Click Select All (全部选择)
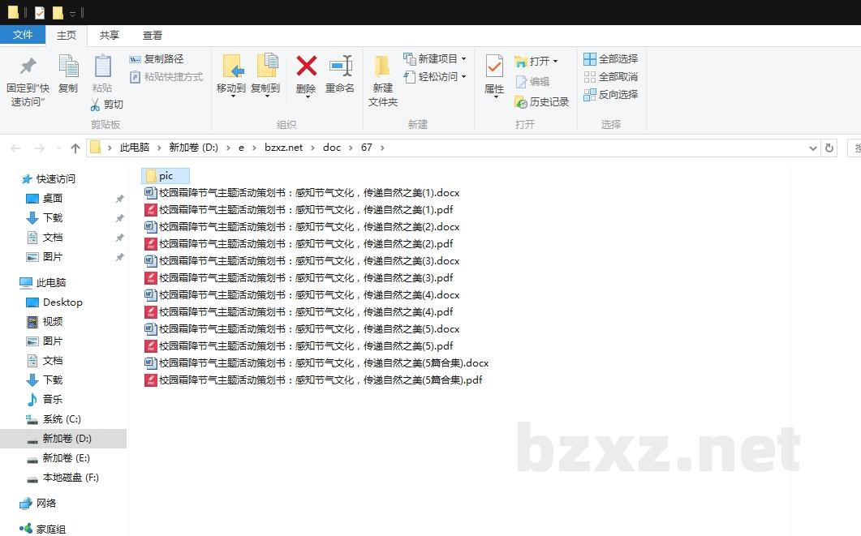The width and height of the screenshot is (861, 536). click(x=611, y=59)
